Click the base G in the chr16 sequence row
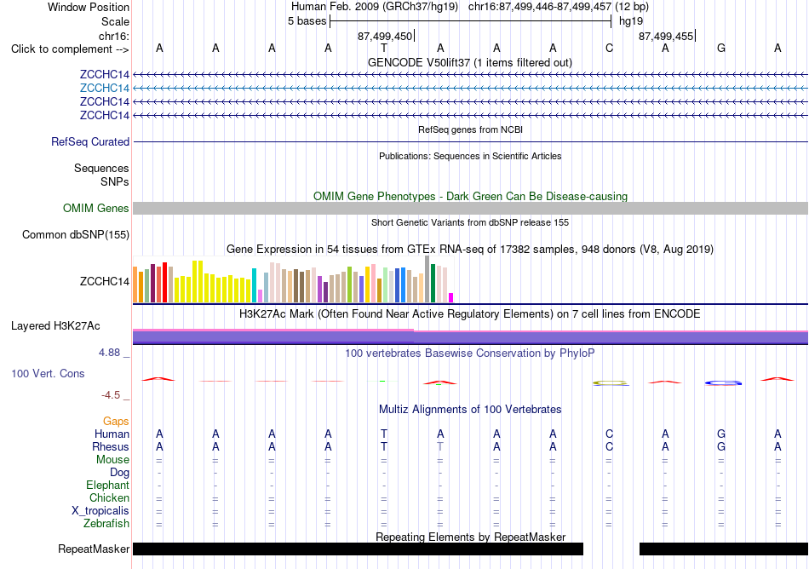 pyautogui.click(x=721, y=49)
